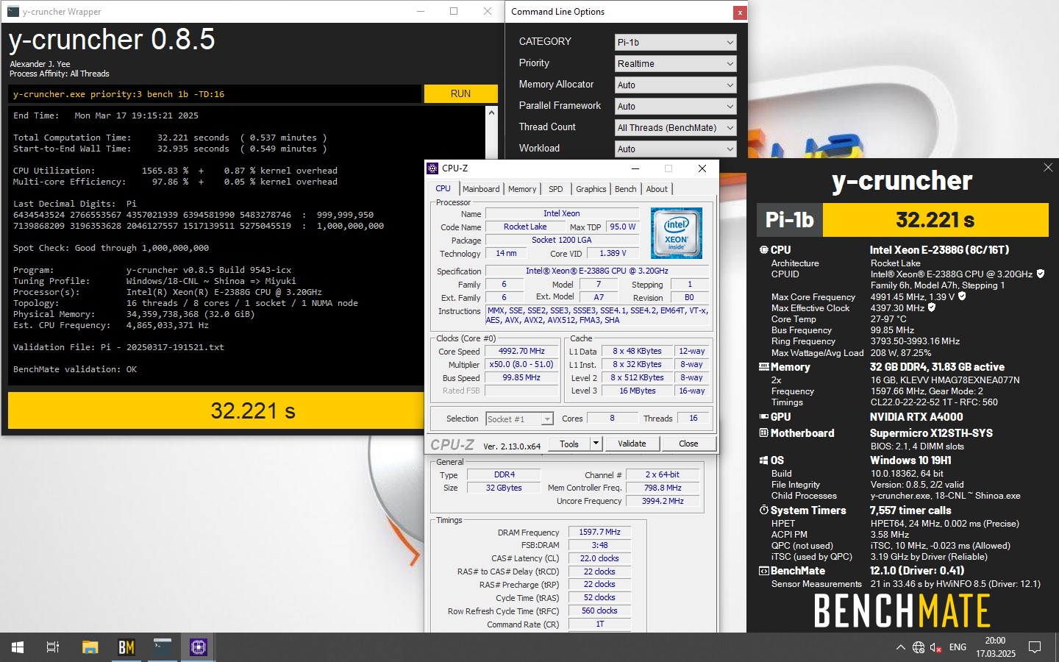The height and width of the screenshot is (662, 1059).
Task: Open Task View on the taskbar
Action: coord(53,647)
